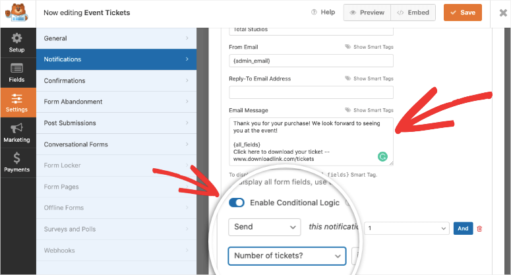Click the Grammarly icon in Email Message
This screenshot has width=511, height=275.
pos(382,157)
